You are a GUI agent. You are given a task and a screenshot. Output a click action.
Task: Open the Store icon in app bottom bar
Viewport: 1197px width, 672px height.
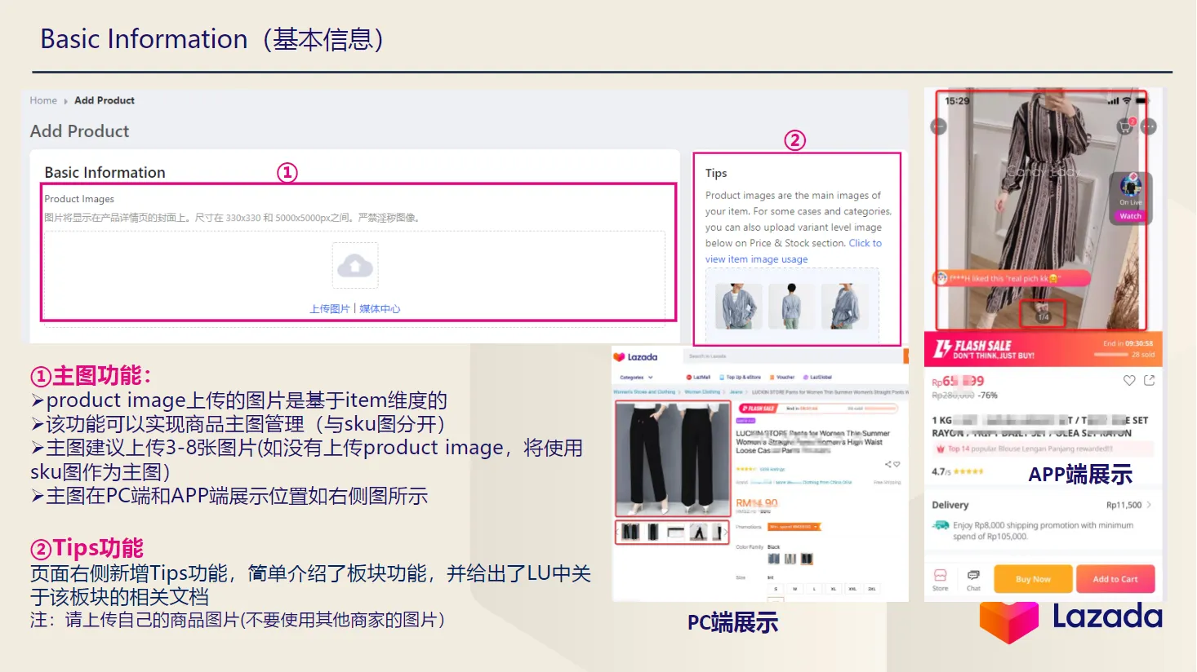(x=939, y=578)
